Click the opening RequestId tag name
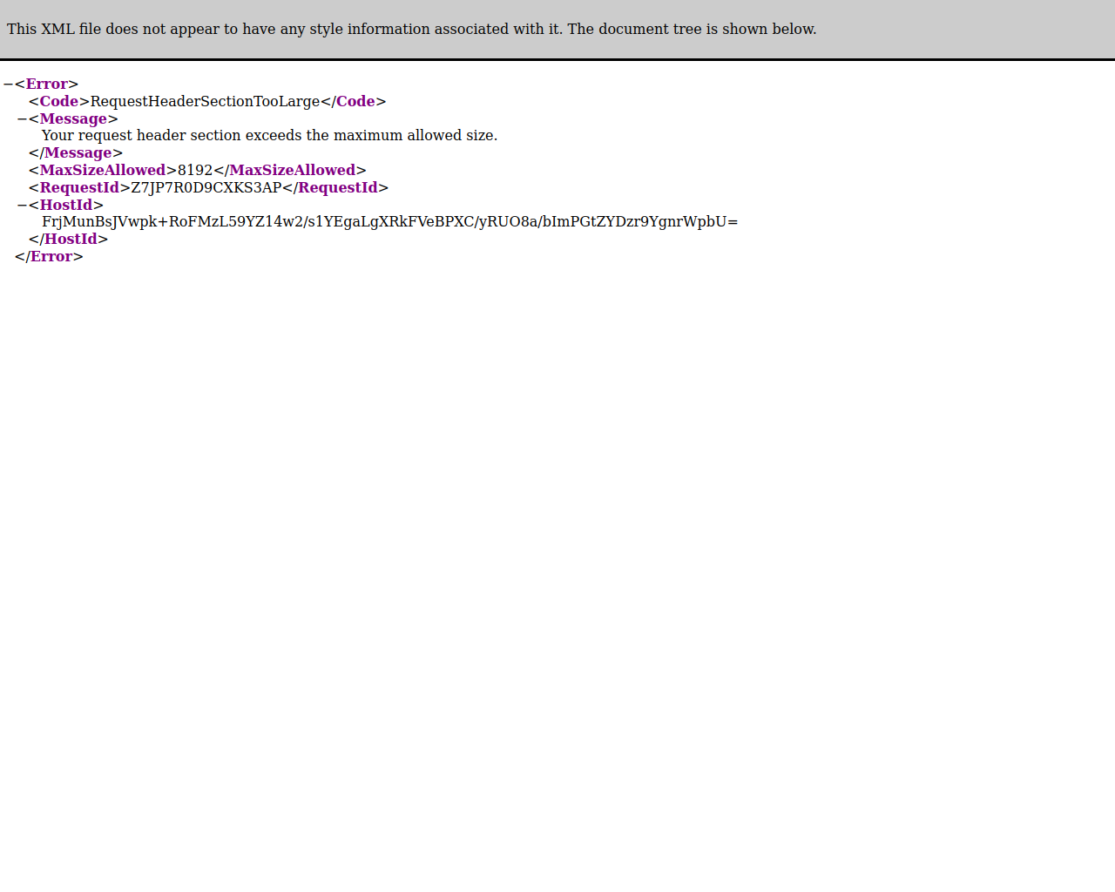The height and width of the screenshot is (892, 1115). (x=79, y=188)
